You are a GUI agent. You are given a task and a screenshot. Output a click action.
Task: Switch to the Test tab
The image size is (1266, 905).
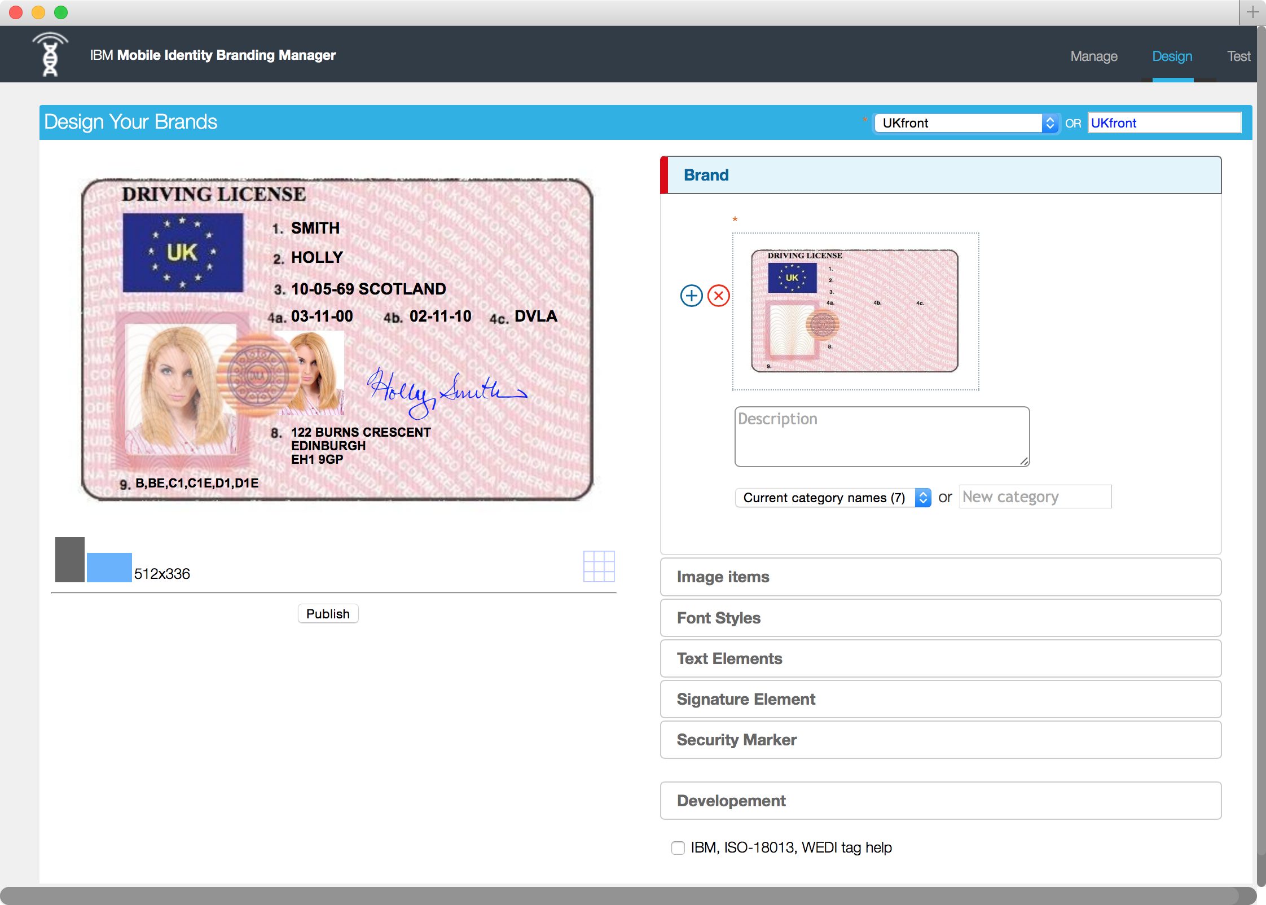[1238, 56]
